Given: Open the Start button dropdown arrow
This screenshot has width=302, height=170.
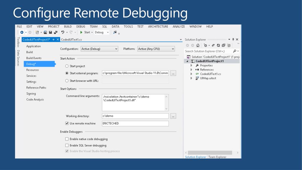Looking at the screenshot, I should coord(92,32).
